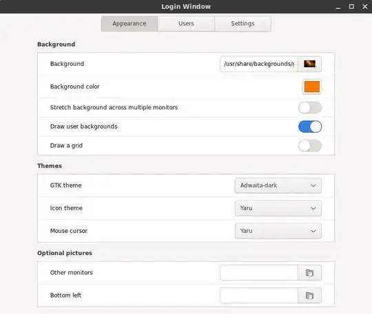Click the 'Background color' label
Viewport: 372px width, 314px height.
click(x=74, y=87)
